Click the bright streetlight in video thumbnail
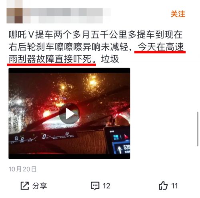200x198 pixels. tap(93, 82)
